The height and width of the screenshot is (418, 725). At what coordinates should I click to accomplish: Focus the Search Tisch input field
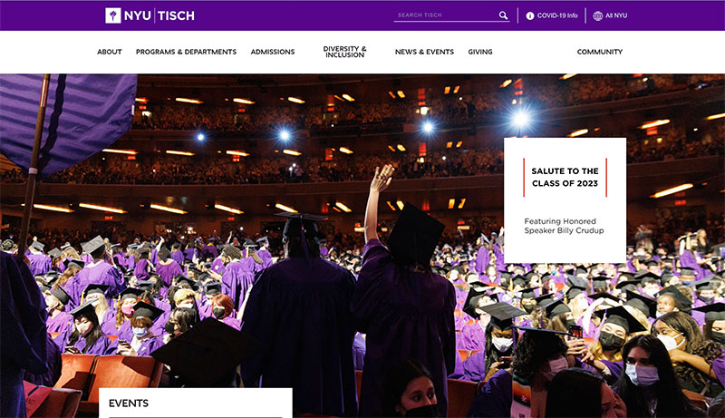point(446,15)
